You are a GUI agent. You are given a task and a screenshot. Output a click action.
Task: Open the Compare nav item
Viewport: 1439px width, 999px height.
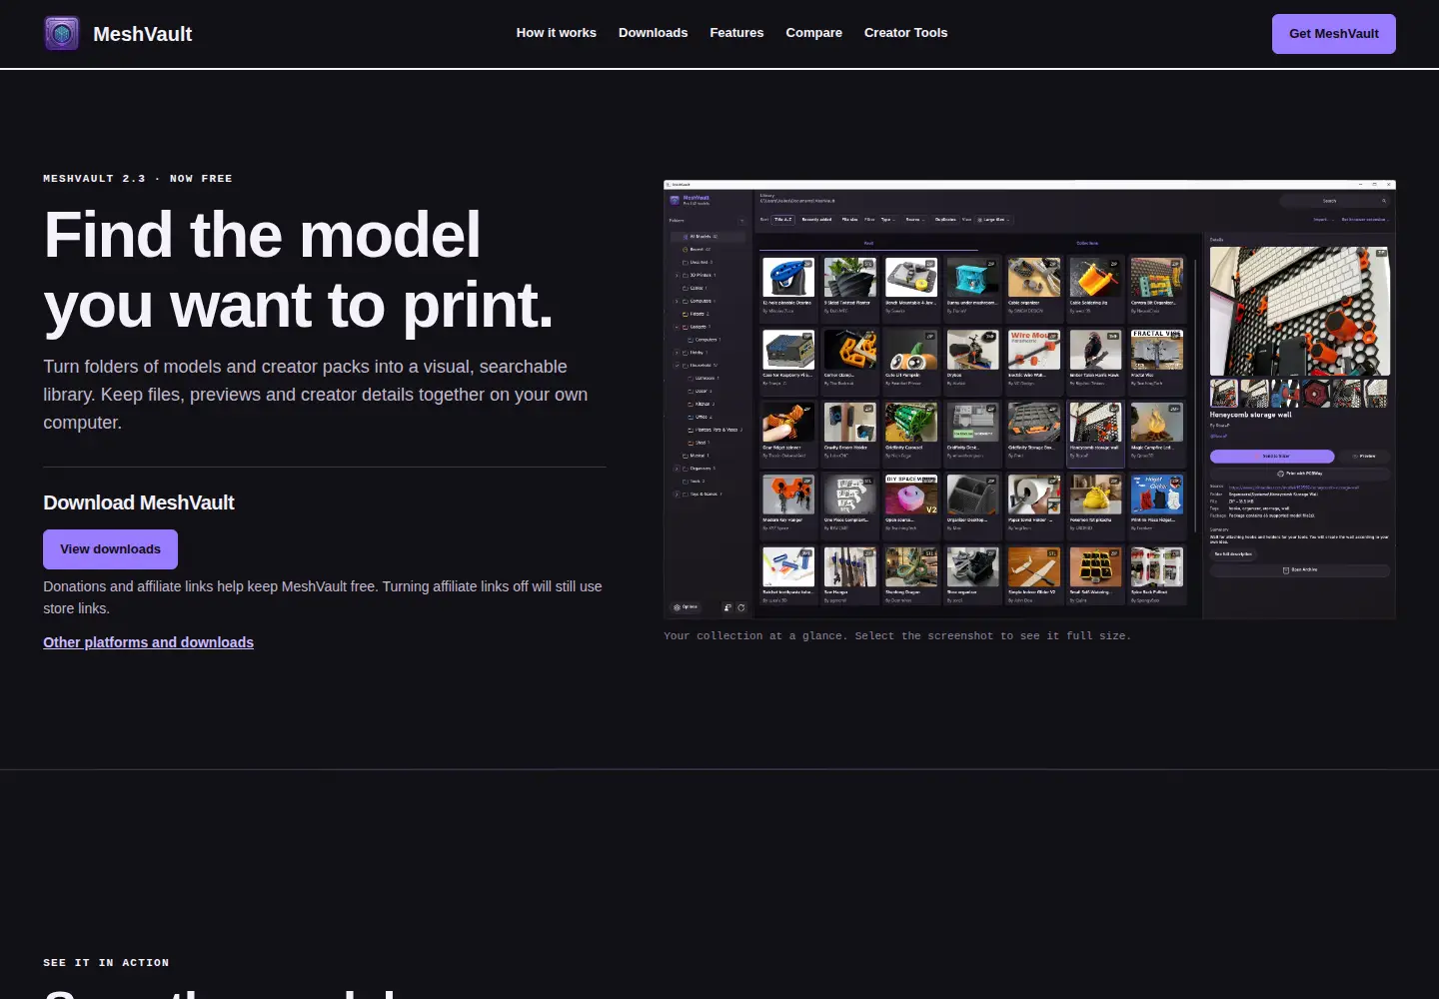tap(813, 33)
